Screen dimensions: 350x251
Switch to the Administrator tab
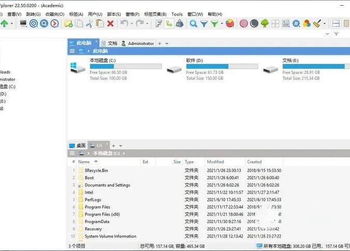(x=138, y=43)
